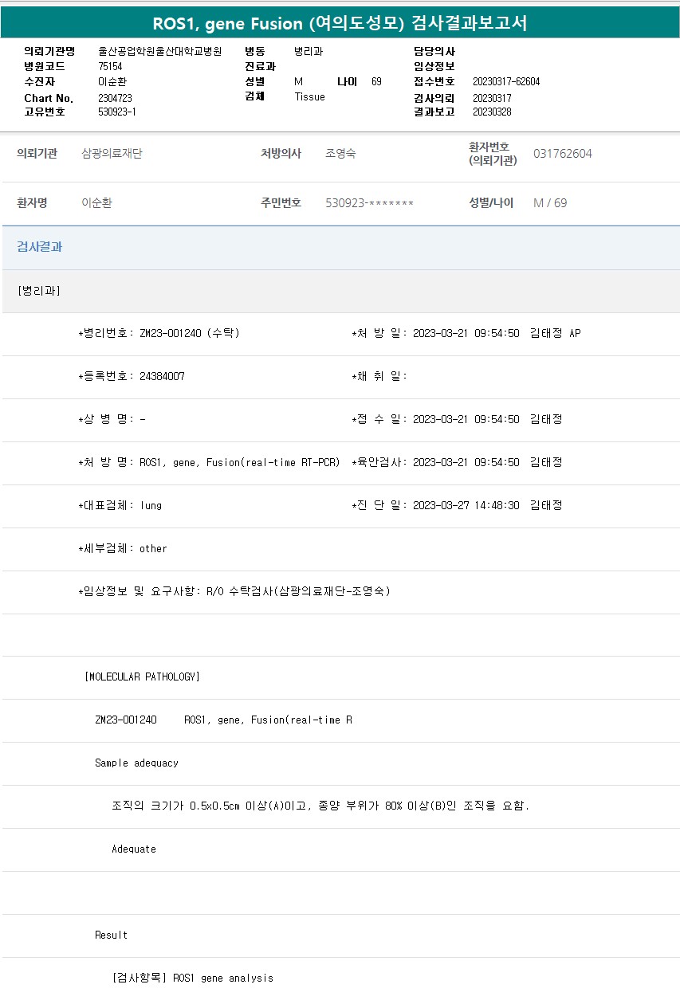Click the patient number 031762604
This screenshot has width=680, height=1004.
coord(562,154)
